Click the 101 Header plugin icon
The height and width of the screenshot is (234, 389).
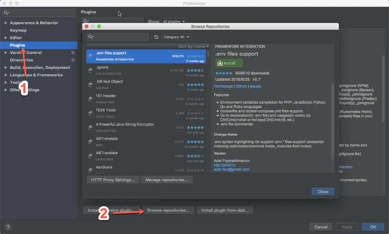coord(91,99)
